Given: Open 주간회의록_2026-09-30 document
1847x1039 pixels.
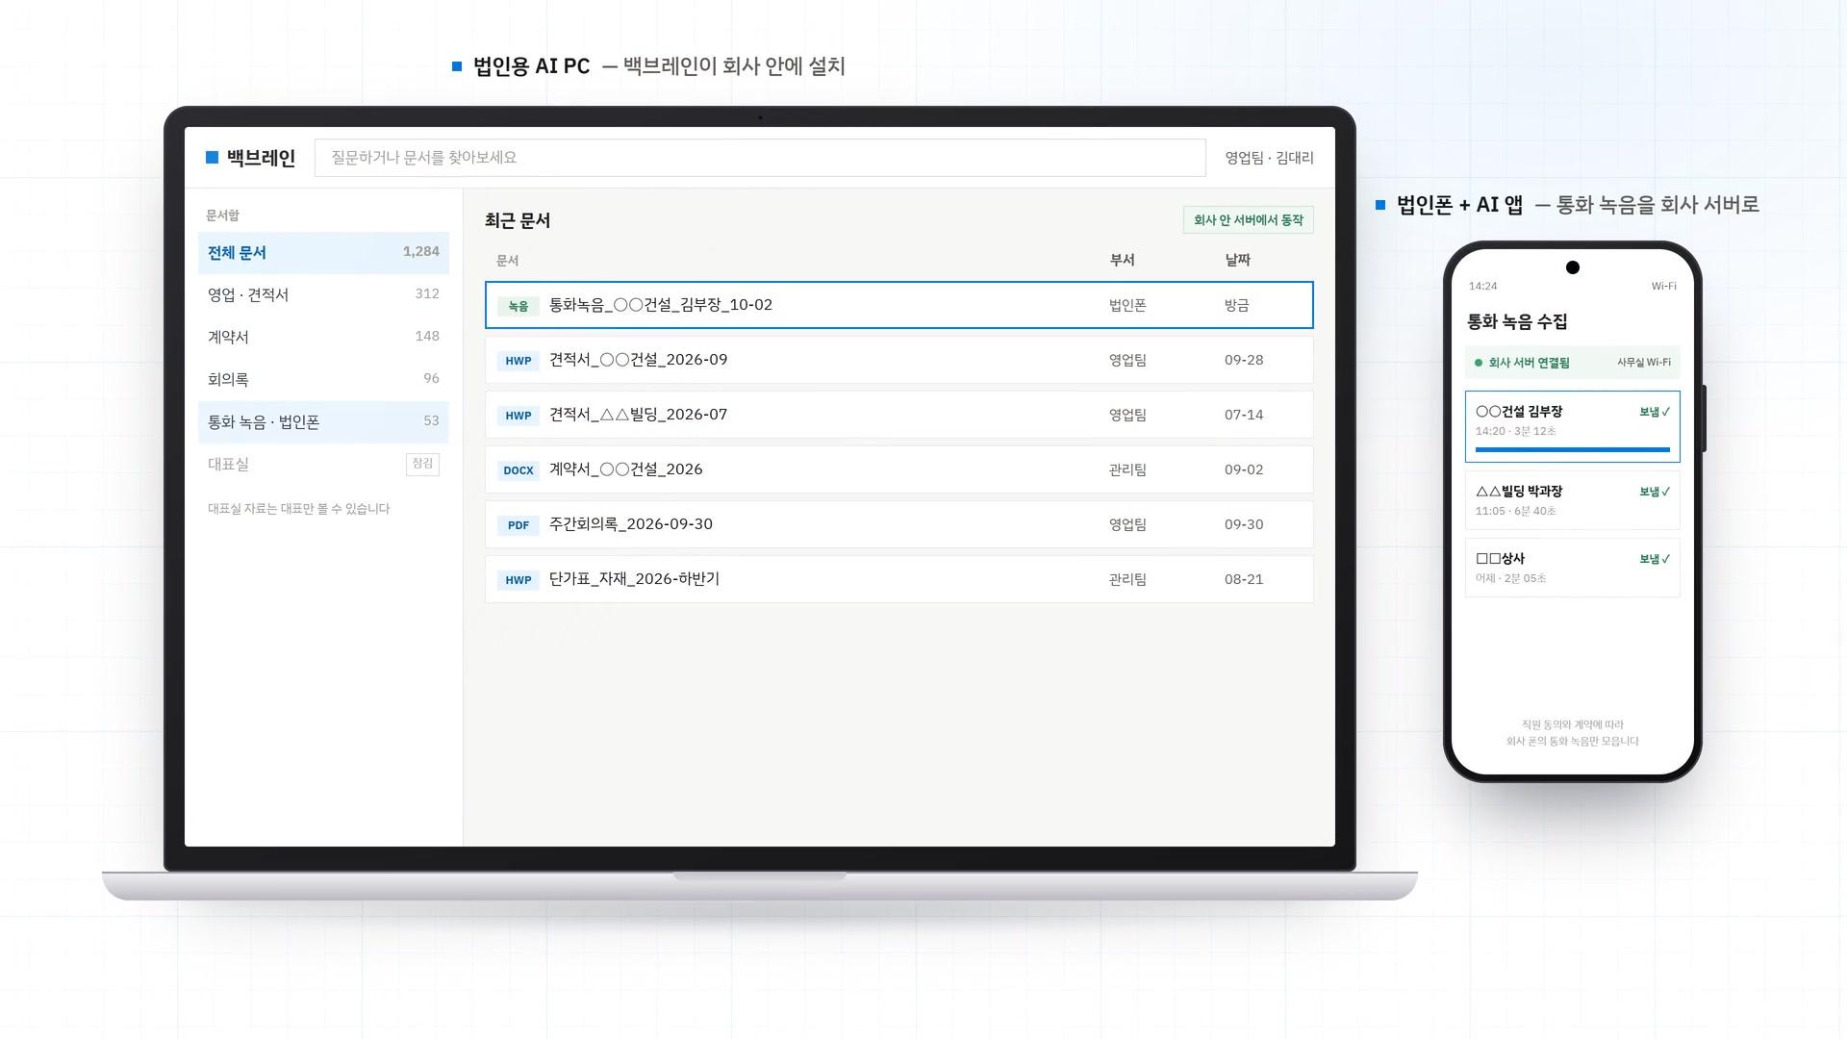Looking at the screenshot, I should pyautogui.click(x=899, y=524).
